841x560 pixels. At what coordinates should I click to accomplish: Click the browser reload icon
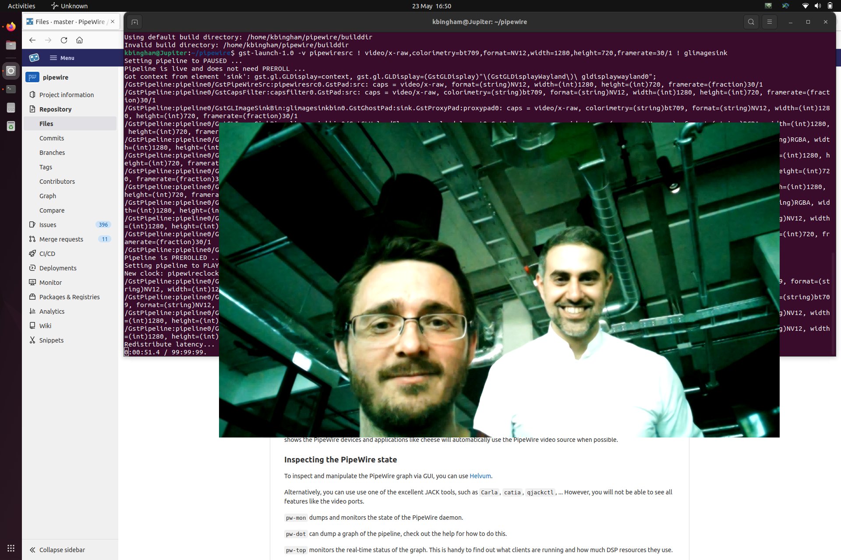click(x=64, y=40)
